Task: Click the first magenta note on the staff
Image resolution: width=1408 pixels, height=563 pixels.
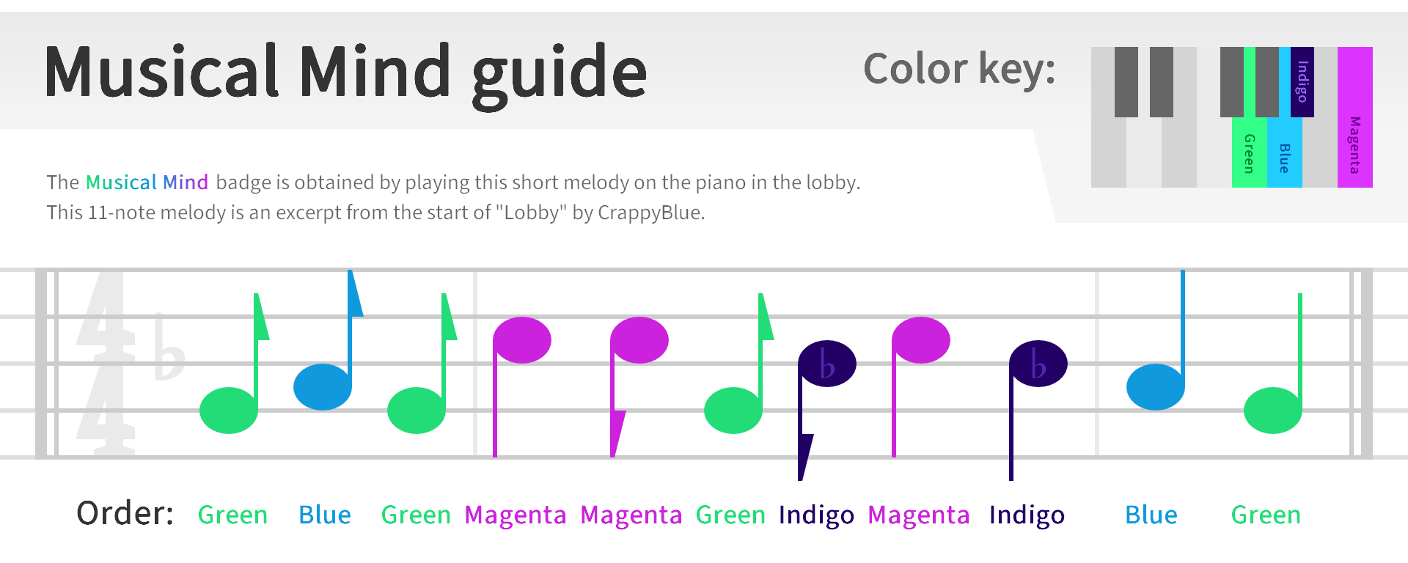Action: click(x=522, y=340)
